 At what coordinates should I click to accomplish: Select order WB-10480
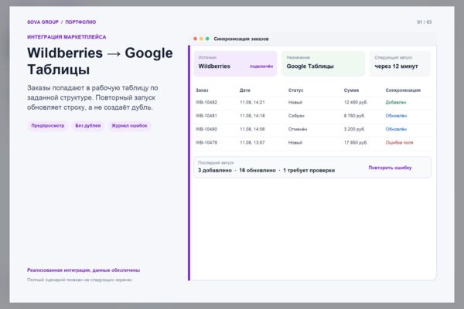coord(206,129)
